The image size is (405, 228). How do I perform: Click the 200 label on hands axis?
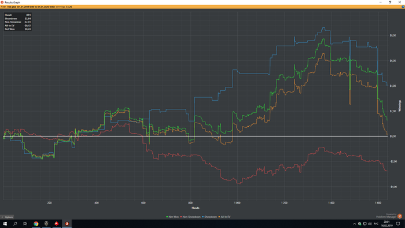click(x=49, y=203)
